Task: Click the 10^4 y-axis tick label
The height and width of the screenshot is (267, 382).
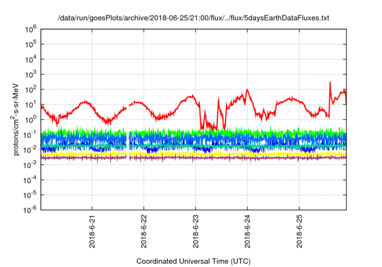Action: pos(30,60)
